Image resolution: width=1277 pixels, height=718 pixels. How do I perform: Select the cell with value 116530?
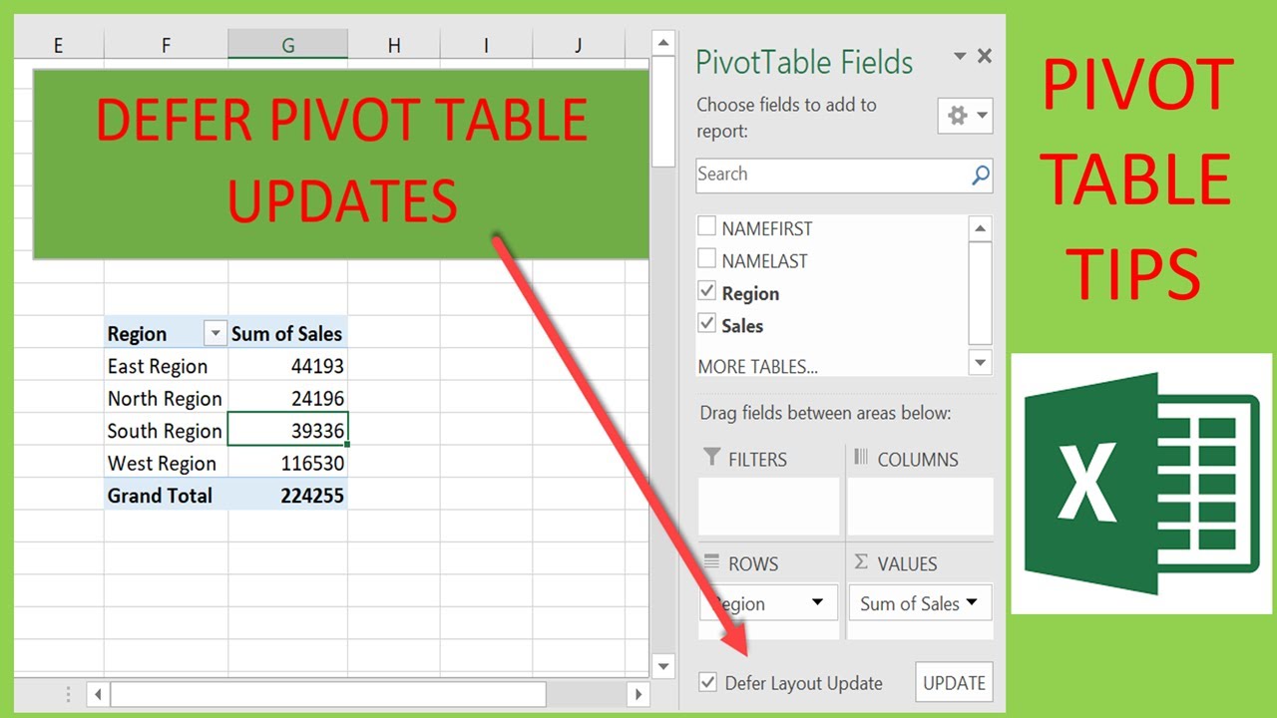tap(287, 463)
